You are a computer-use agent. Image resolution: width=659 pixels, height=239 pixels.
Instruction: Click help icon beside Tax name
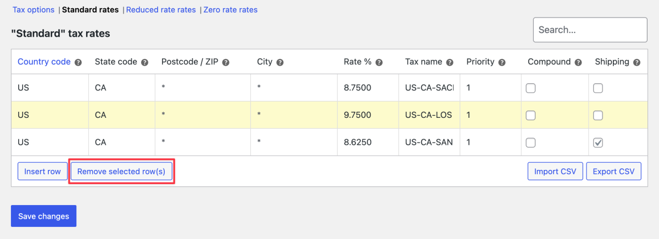point(450,62)
